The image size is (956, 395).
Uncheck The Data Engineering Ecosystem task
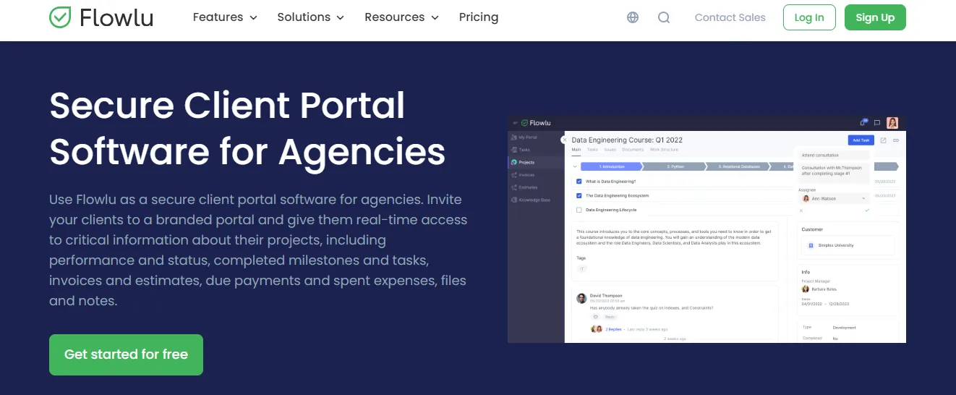point(579,195)
